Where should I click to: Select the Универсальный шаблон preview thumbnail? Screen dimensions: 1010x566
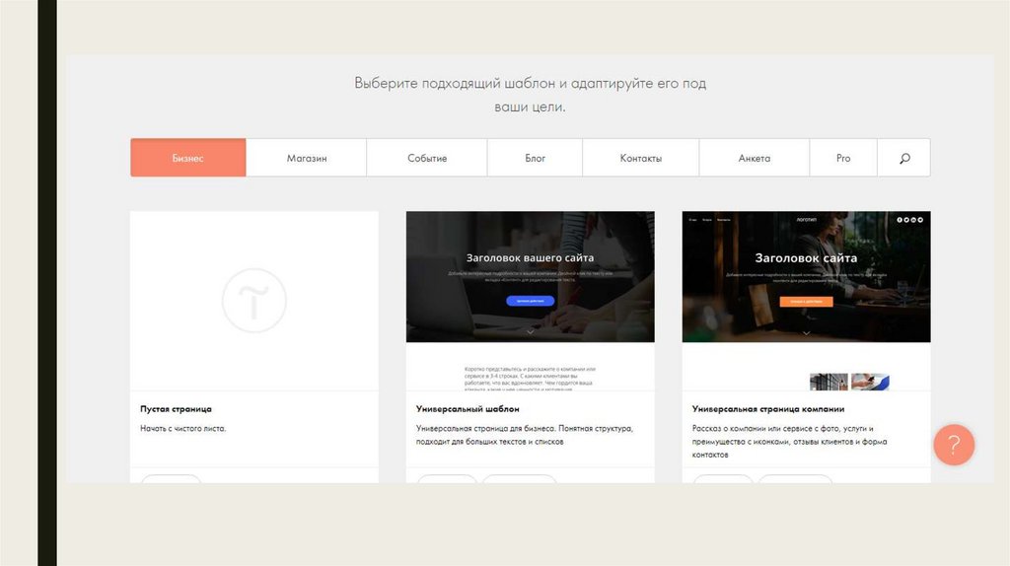coord(530,286)
